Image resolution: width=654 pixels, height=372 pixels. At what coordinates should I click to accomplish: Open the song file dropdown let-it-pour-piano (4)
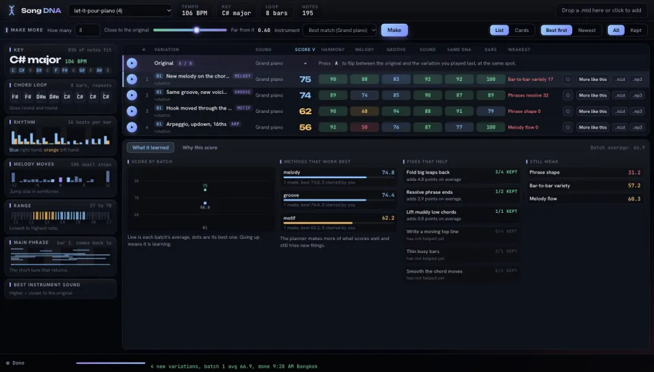[x=120, y=11]
